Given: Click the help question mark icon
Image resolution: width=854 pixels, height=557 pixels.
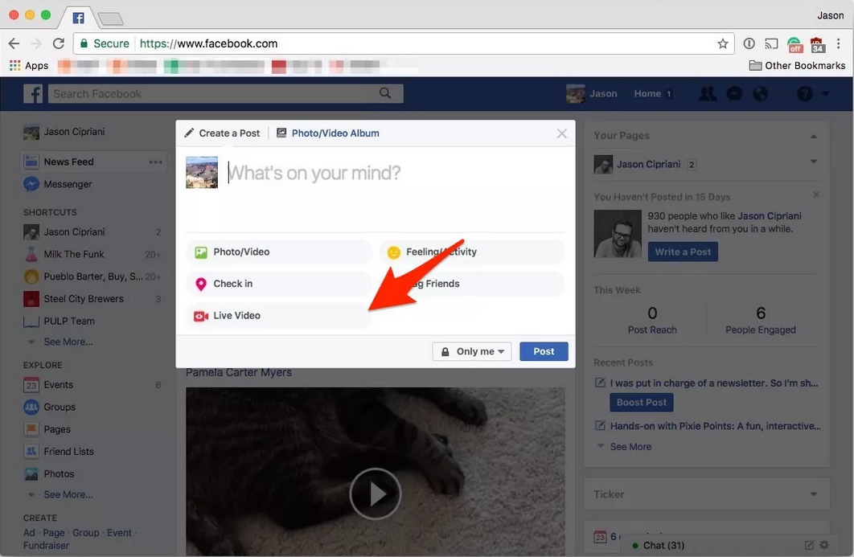Looking at the screenshot, I should 803,93.
